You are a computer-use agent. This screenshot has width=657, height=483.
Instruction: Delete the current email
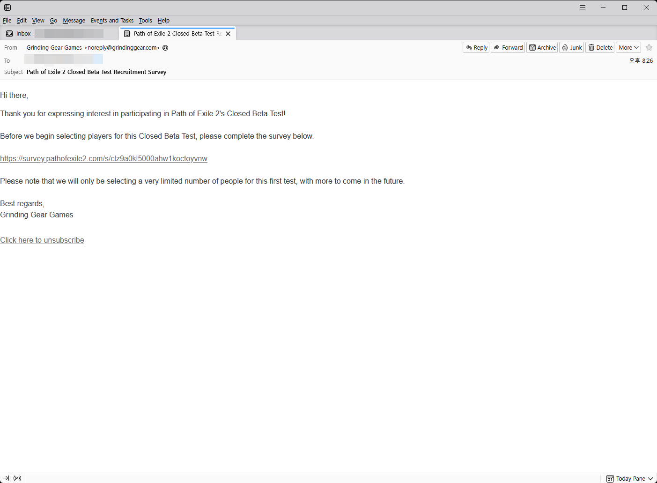pyautogui.click(x=600, y=47)
